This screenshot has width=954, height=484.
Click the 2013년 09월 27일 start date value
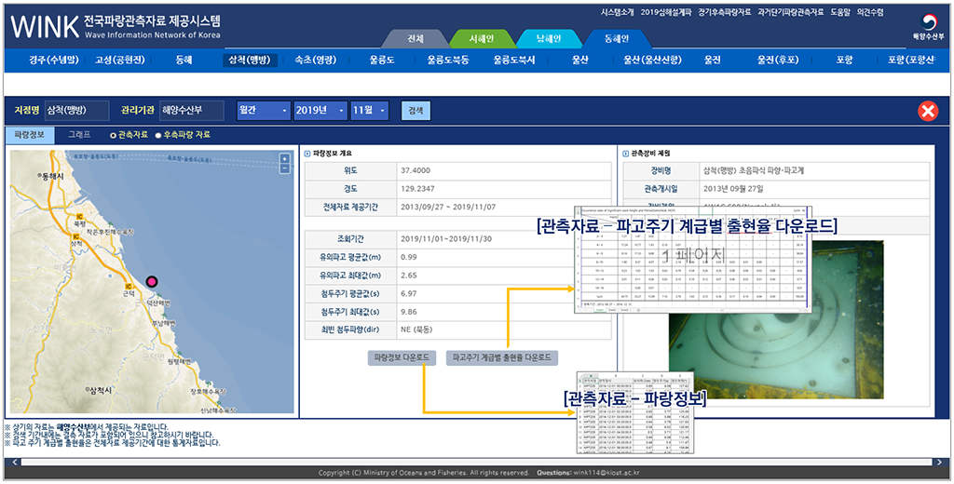pos(733,189)
